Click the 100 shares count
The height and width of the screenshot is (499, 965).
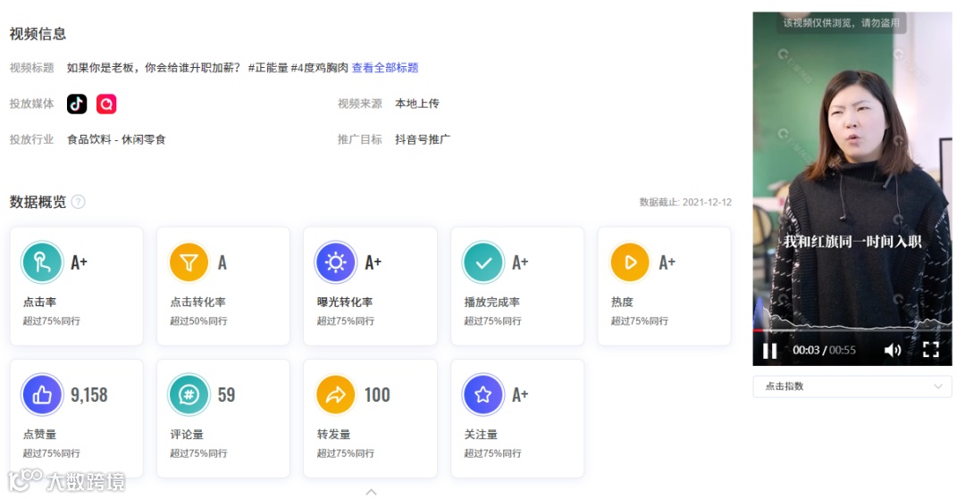377,395
